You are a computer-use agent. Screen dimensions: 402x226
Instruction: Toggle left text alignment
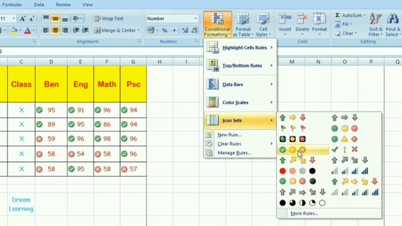pyautogui.click(x=46, y=31)
